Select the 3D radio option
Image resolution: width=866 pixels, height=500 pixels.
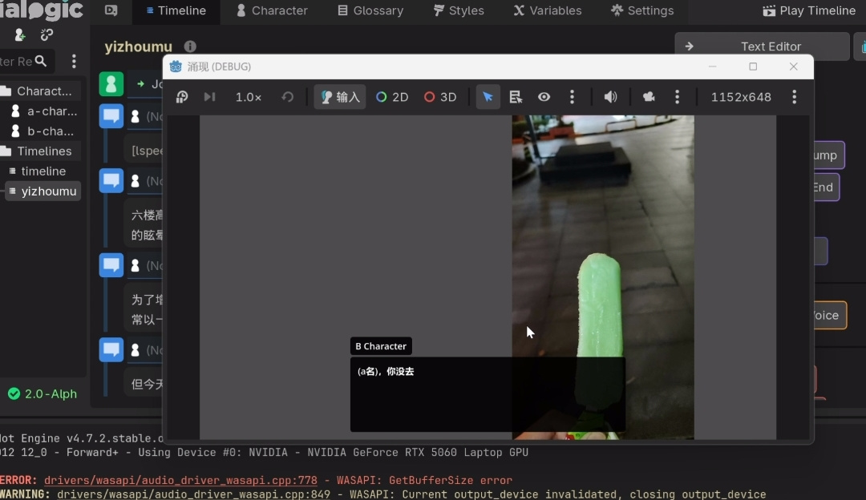tap(440, 97)
